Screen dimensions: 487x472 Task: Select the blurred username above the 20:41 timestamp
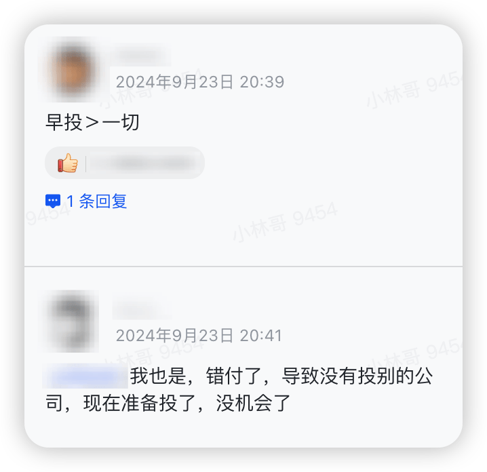click(x=142, y=309)
